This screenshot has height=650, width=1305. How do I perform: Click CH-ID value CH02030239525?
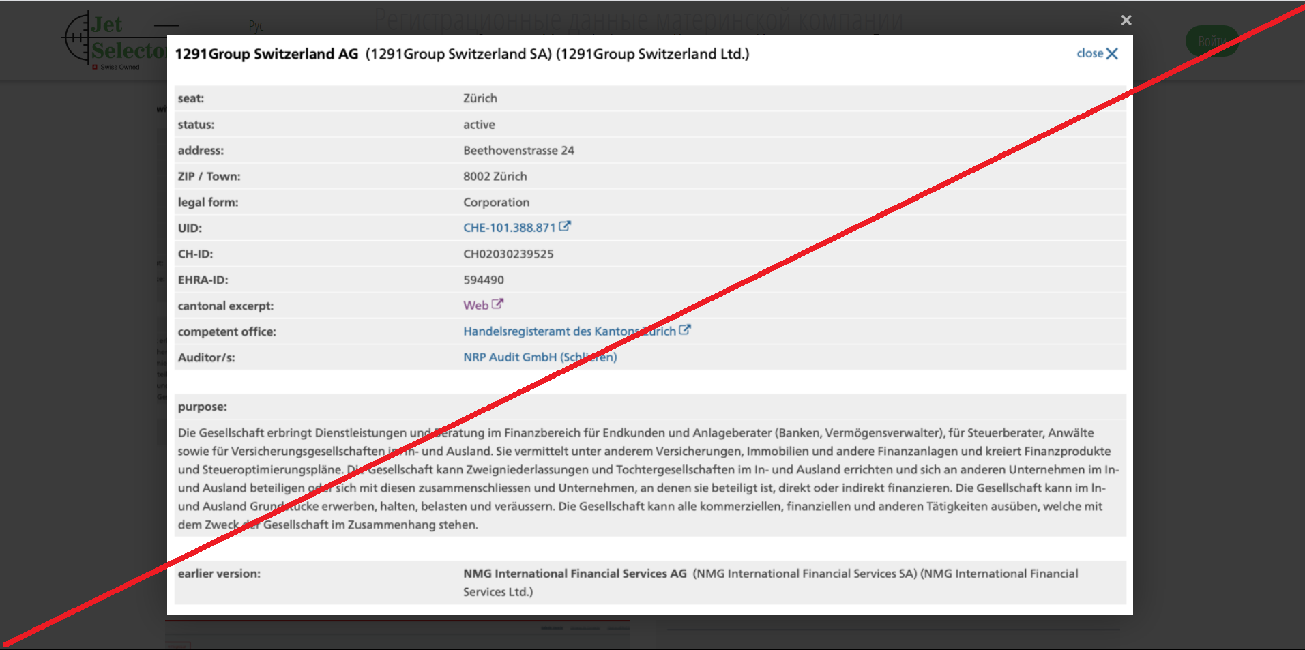pos(508,254)
